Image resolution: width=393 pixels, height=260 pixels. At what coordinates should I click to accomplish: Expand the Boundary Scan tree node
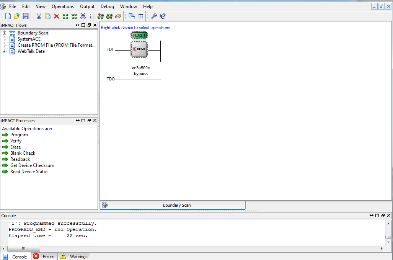tap(4, 33)
